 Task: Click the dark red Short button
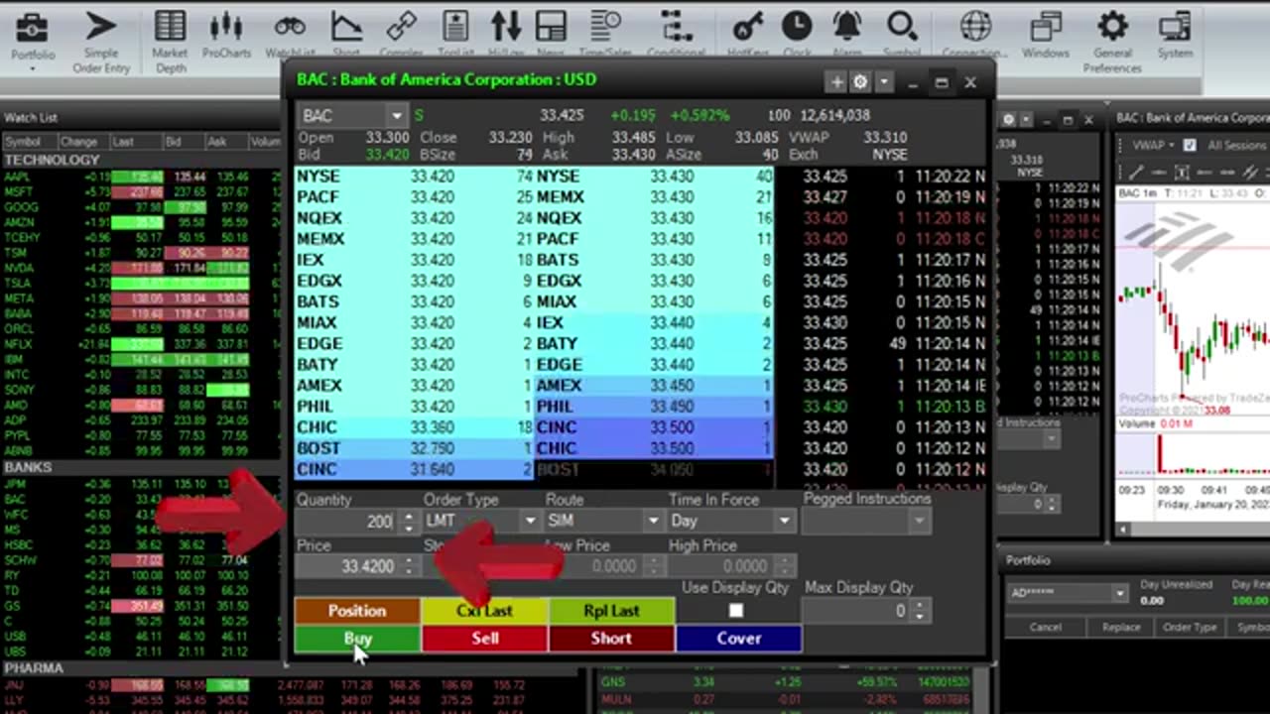(611, 639)
